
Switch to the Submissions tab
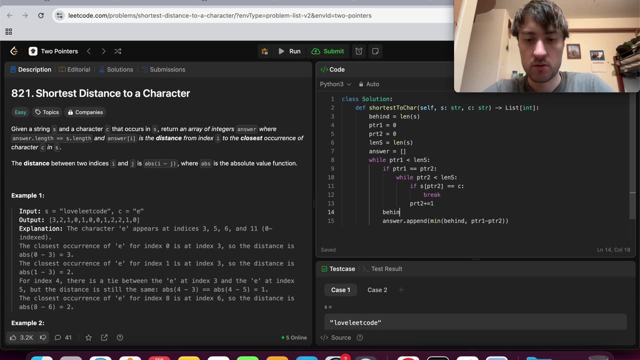tap(163, 69)
